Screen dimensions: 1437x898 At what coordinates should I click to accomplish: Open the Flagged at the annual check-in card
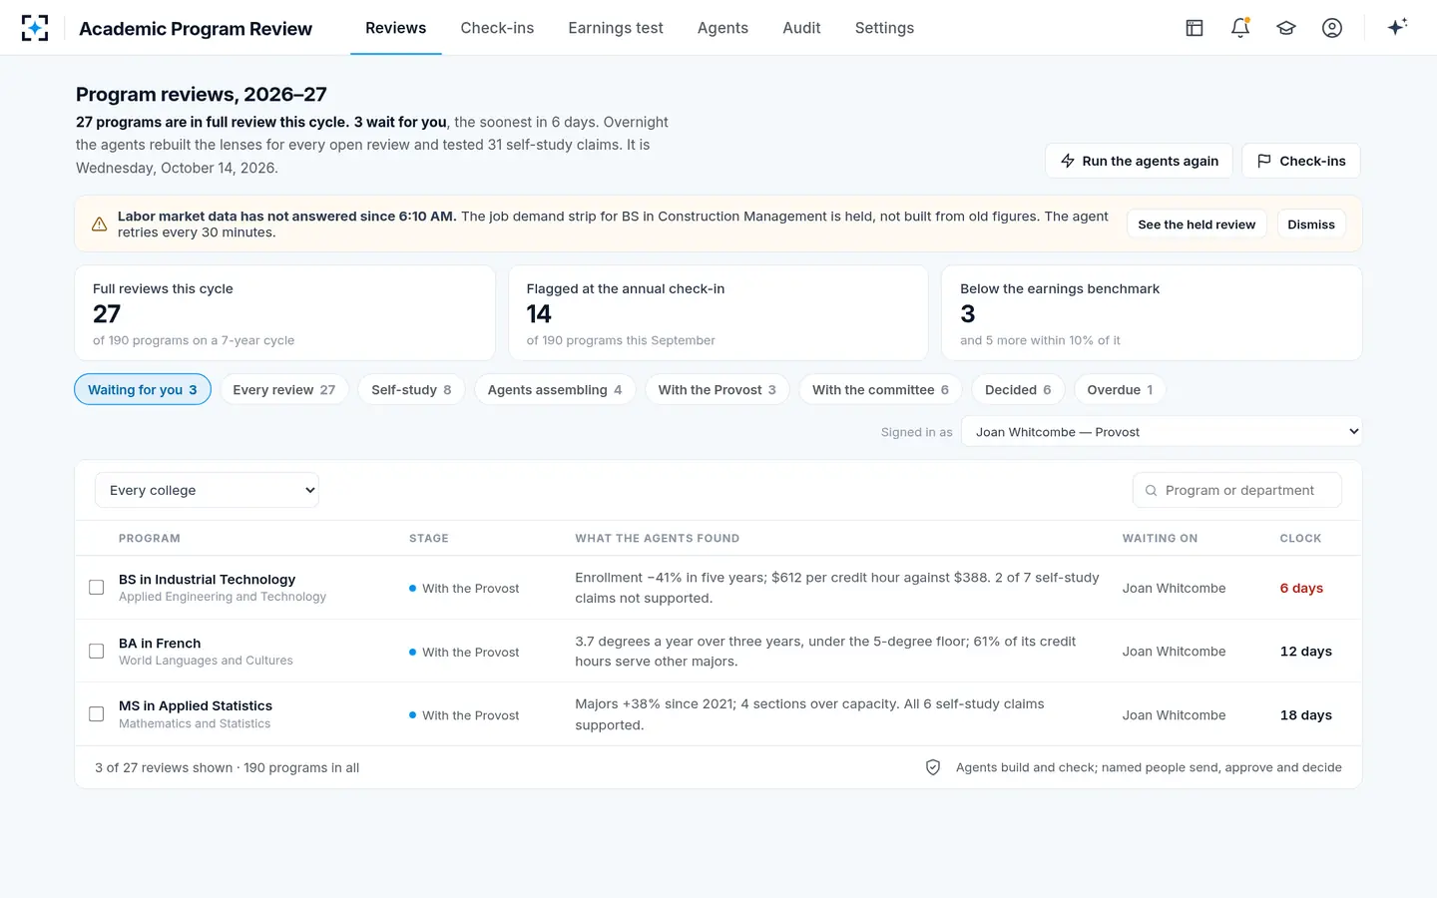pos(718,312)
